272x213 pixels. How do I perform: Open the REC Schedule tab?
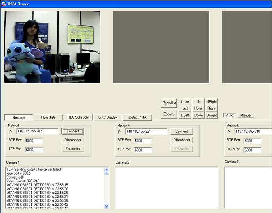(78, 117)
